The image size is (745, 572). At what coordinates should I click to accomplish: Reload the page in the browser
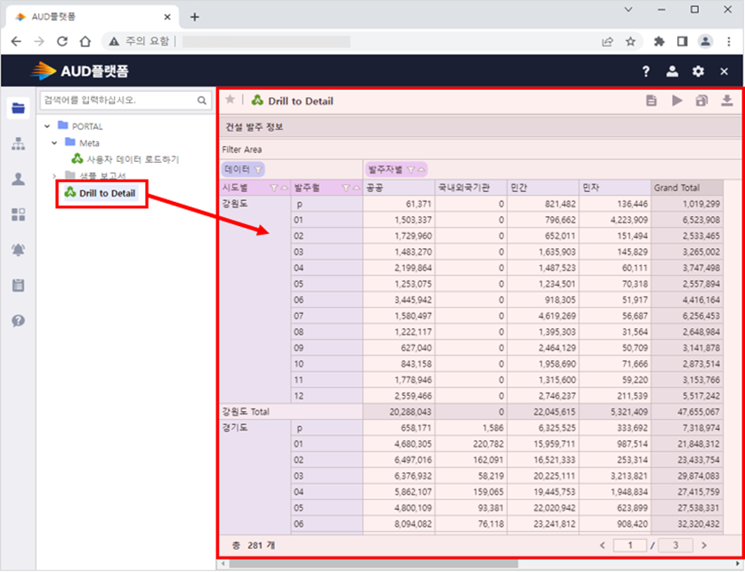point(62,42)
